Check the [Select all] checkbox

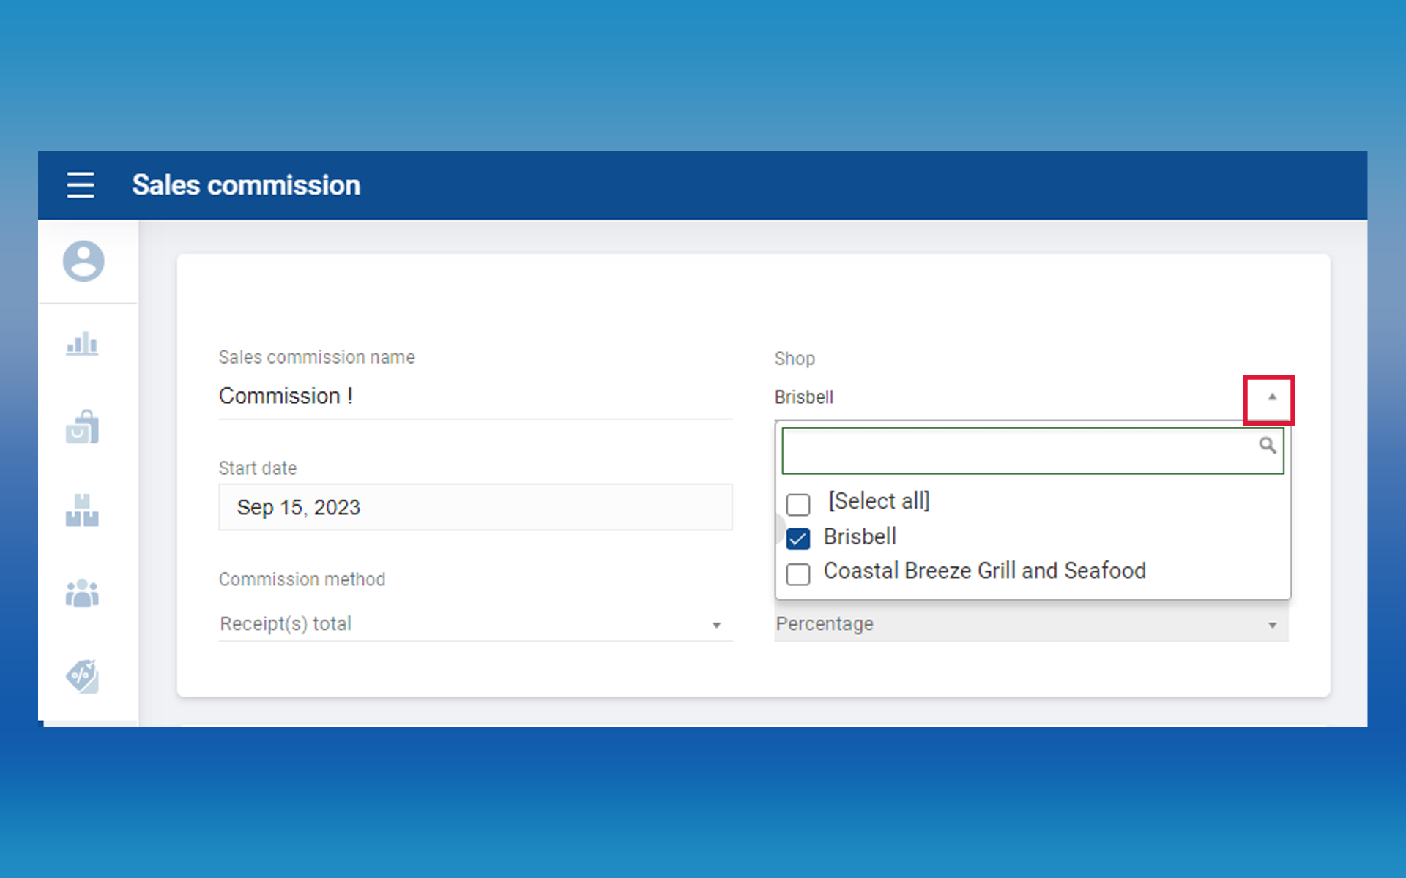798,504
